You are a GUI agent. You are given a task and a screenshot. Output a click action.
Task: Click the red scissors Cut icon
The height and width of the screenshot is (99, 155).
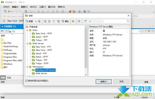(x=45, y=21)
